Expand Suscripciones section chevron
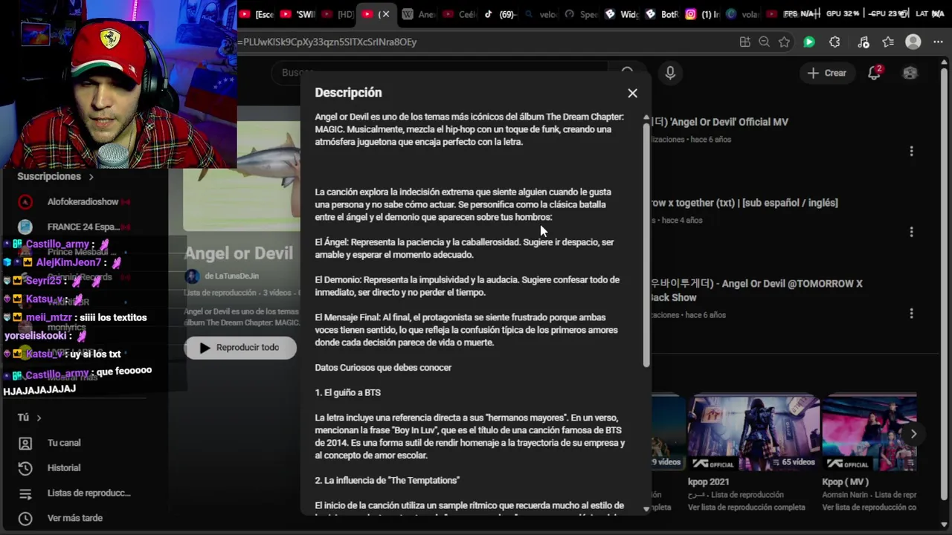 click(x=91, y=177)
